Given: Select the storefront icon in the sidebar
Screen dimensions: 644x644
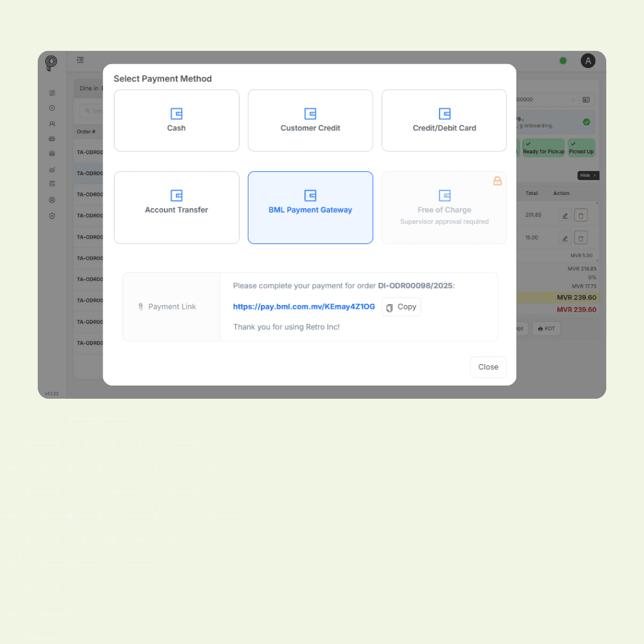Looking at the screenshot, I should [52, 153].
